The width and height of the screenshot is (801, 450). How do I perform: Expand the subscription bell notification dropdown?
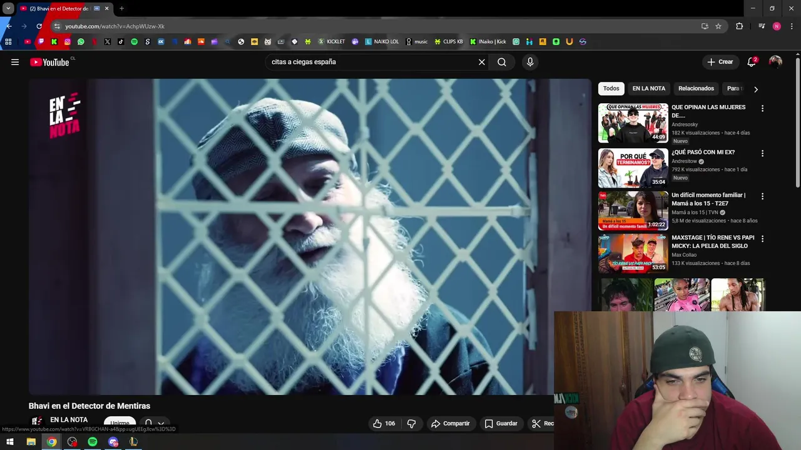coord(154,423)
